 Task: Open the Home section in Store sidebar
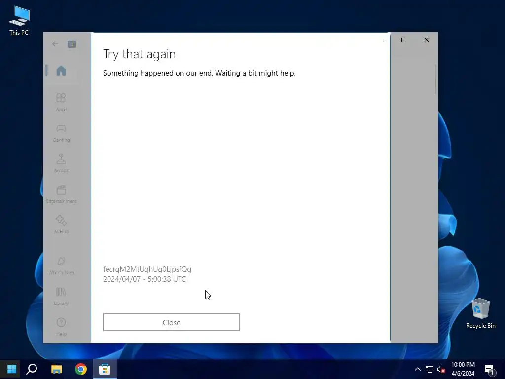[x=61, y=71]
